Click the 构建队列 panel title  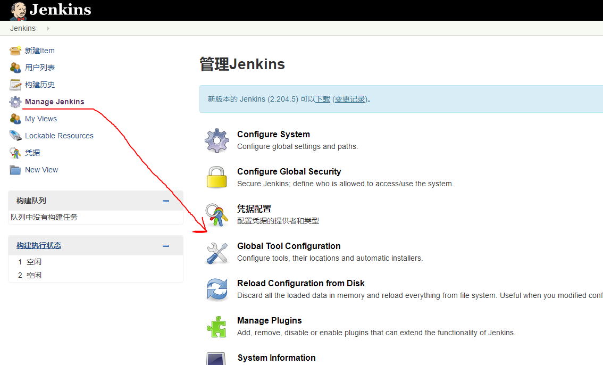coord(31,201)
